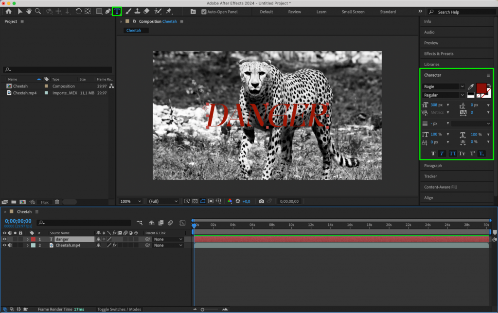Select the Zoom tool
This screenshot has width=498, height=313.
click(37, 11)
